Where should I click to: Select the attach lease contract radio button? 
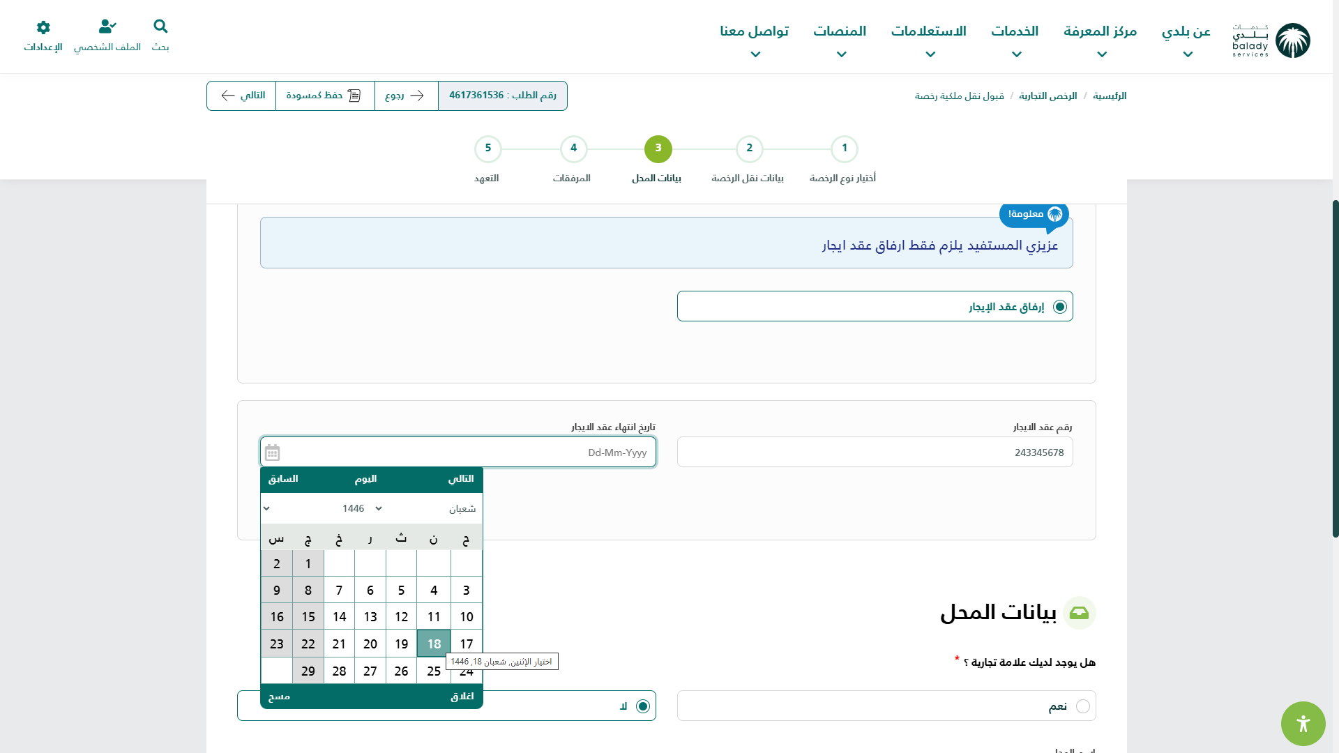pos(1059,307)
